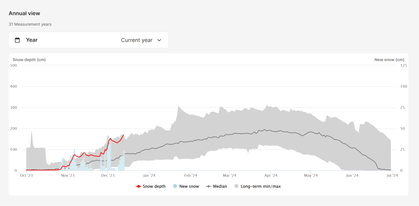Open the Current year dropdown

click(x=137, y=40)
